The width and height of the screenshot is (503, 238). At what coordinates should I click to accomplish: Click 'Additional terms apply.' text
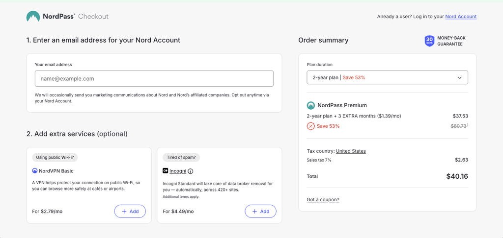(181, 197)
